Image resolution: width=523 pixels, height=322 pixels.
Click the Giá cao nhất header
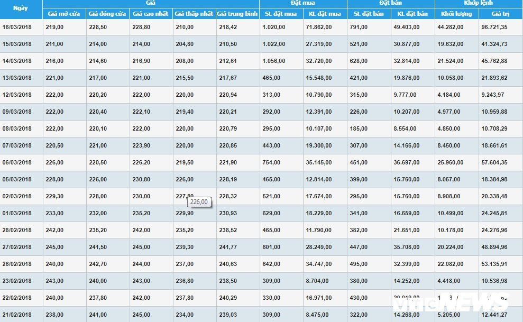(151, 14)
